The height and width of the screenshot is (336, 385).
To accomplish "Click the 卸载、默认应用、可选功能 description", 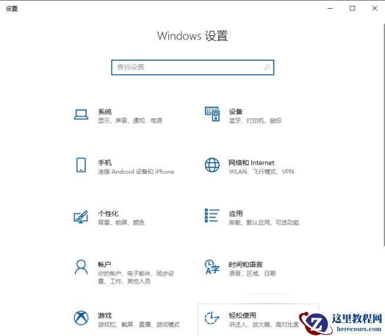I will coord(264,223).
